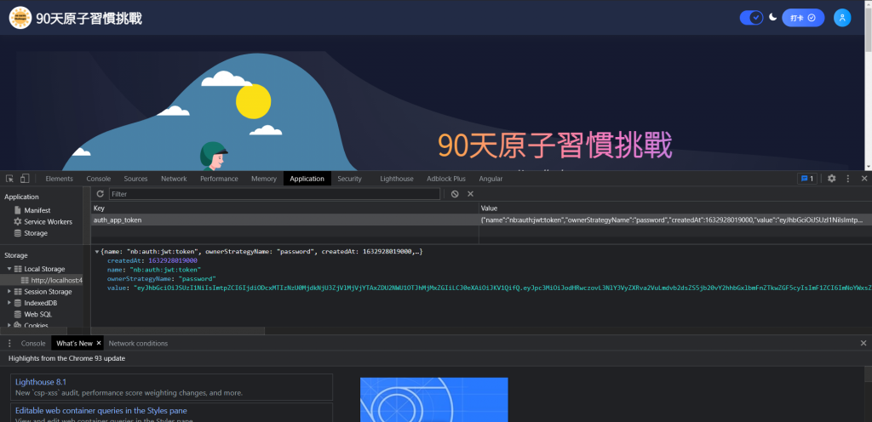This screenshot has height=422, width=872.
Task: Open the Adblock Plus tab
Action: coord(446,178)
